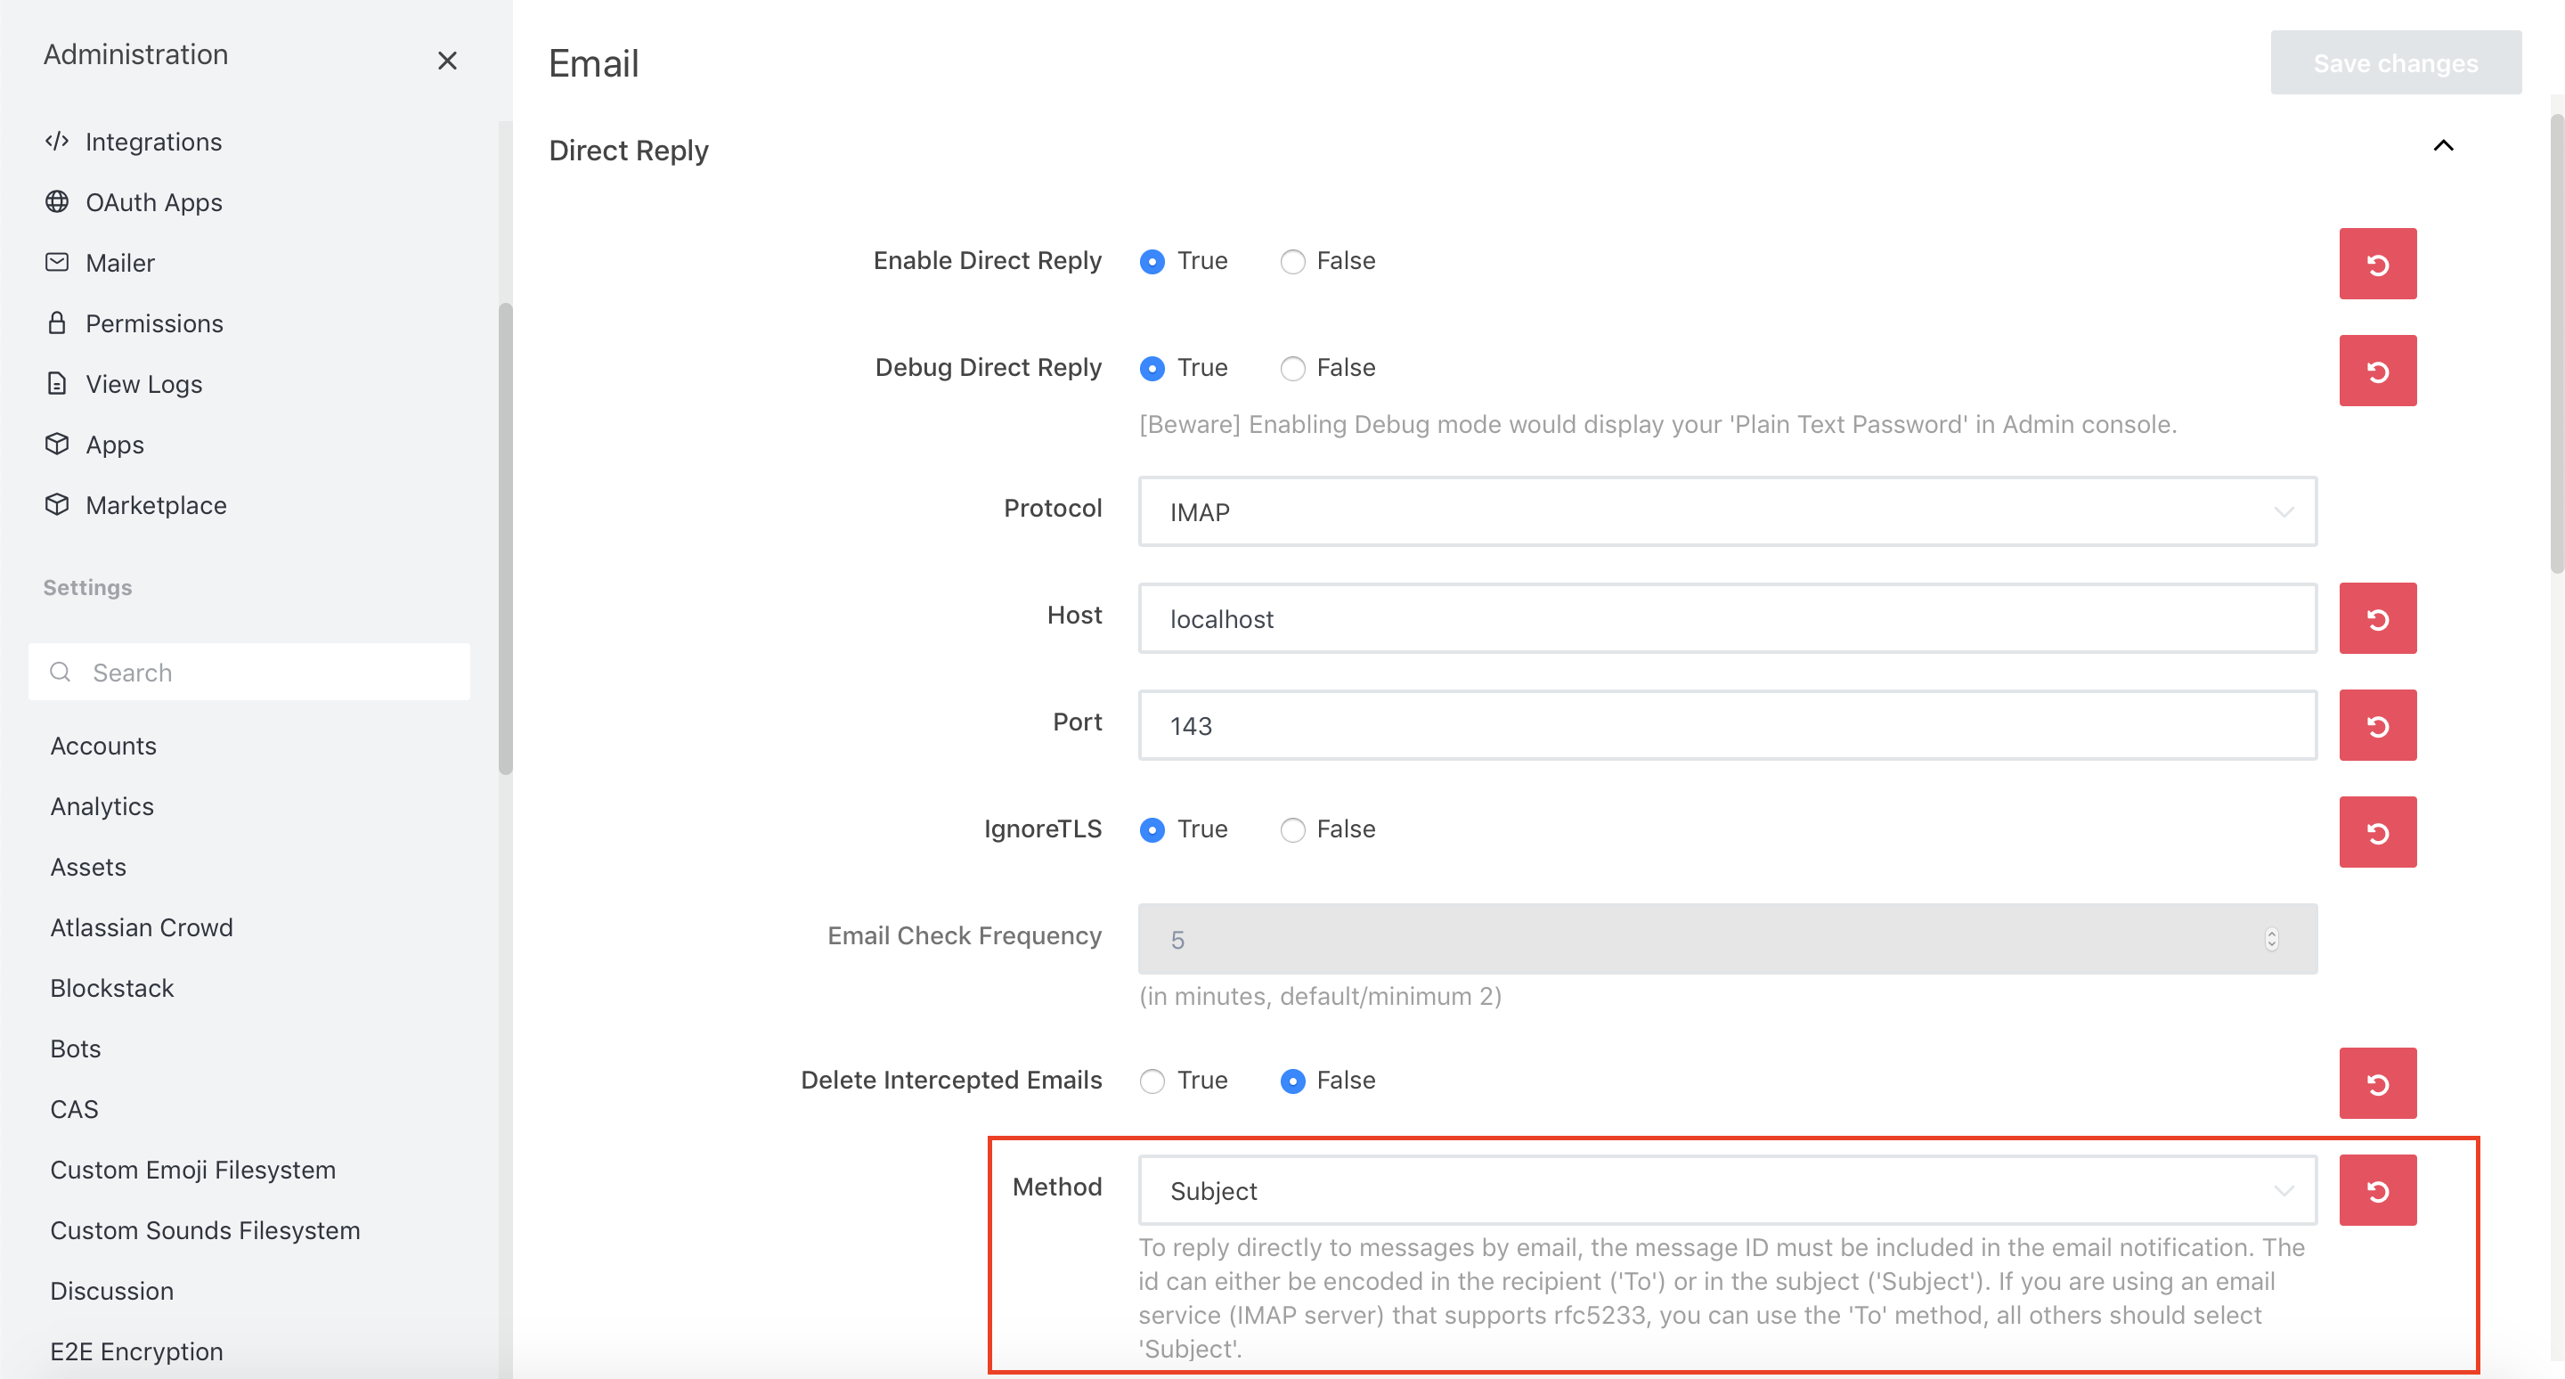Reset the Method setting to default
The image size is (2565, 1379).
coord(2378,1190)
